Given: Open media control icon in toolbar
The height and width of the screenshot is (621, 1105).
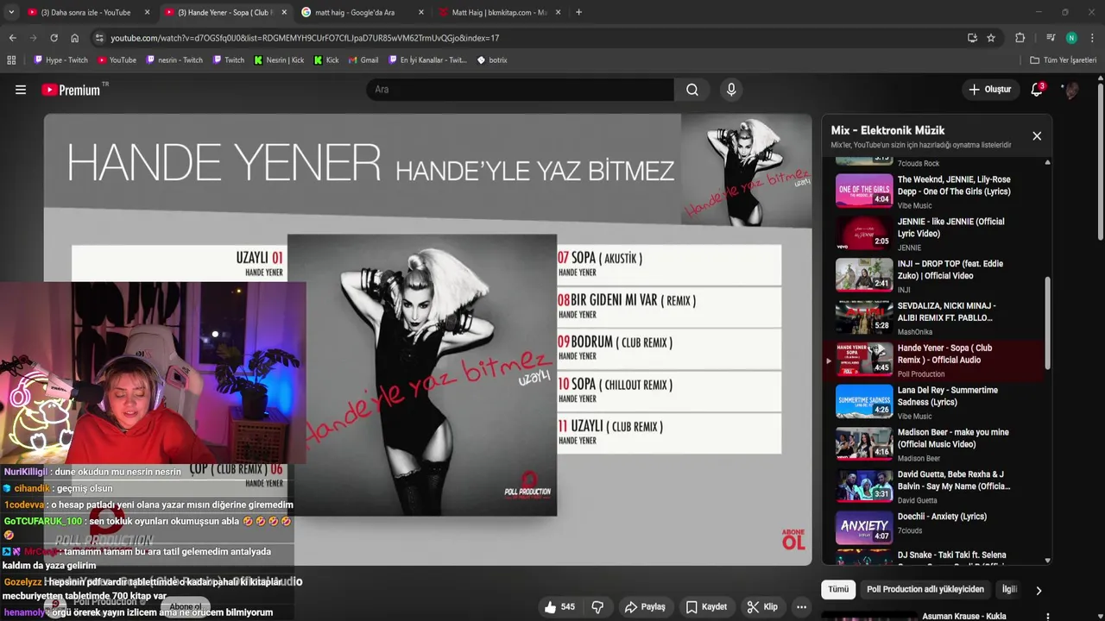Looking at the screenshot, I should click(1051, 38).
